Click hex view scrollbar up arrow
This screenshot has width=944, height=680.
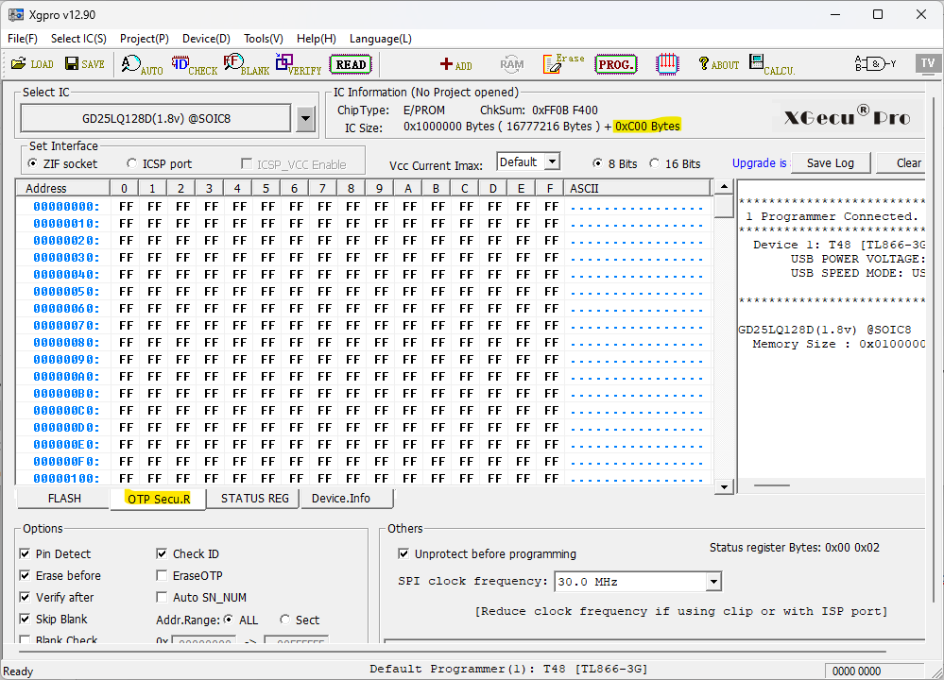(x=724, y=187)
